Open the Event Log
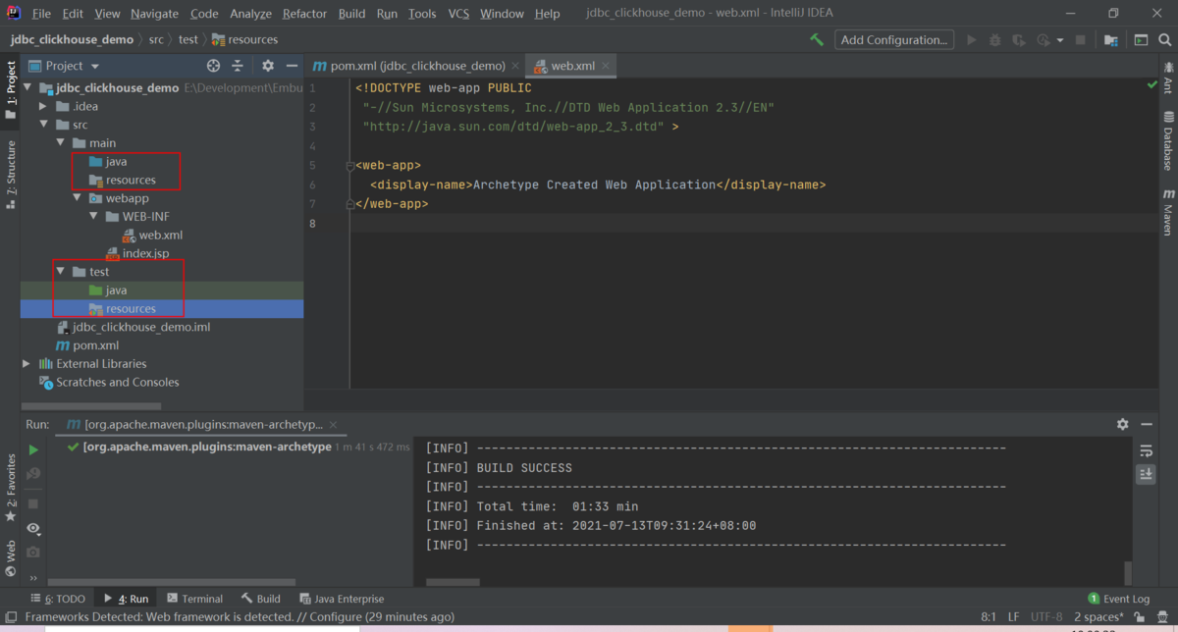Screen dimensions: 1178x632 (x=1119, y=599)
